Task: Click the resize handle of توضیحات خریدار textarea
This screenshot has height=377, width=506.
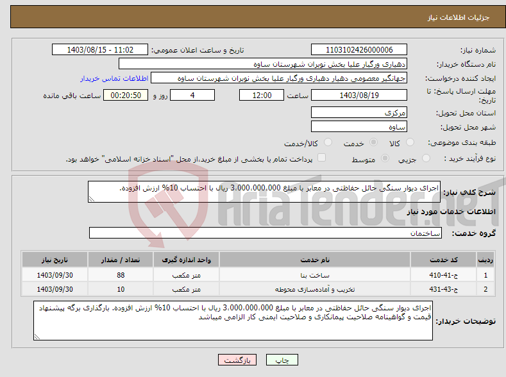Action: coord(37,337)
